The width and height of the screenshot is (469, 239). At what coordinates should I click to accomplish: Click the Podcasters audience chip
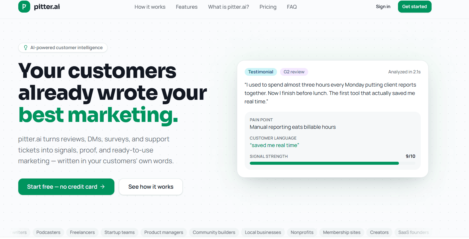pos(48,232)
